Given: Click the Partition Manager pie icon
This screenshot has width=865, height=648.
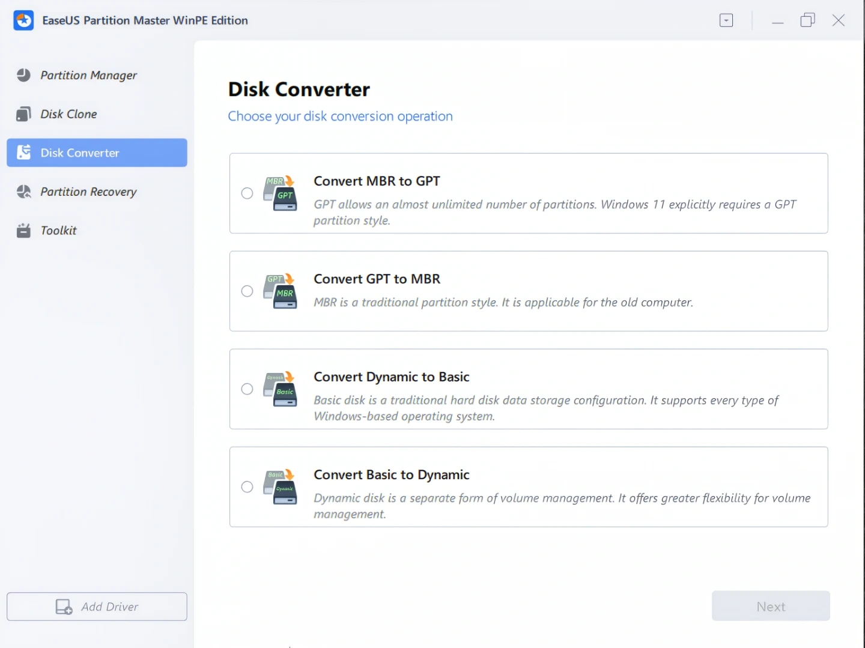Looking at the screenshot, I should [x=23, y=75].
